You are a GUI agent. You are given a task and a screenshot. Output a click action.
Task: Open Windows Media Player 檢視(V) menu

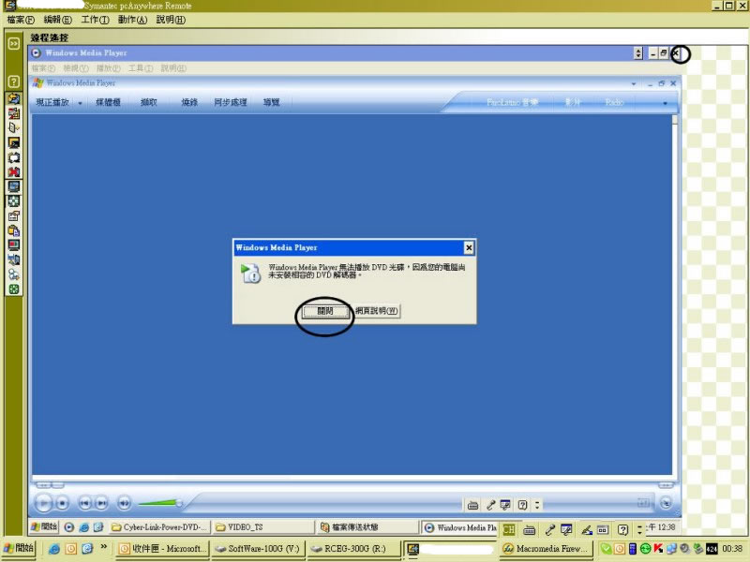click(76, 68)
